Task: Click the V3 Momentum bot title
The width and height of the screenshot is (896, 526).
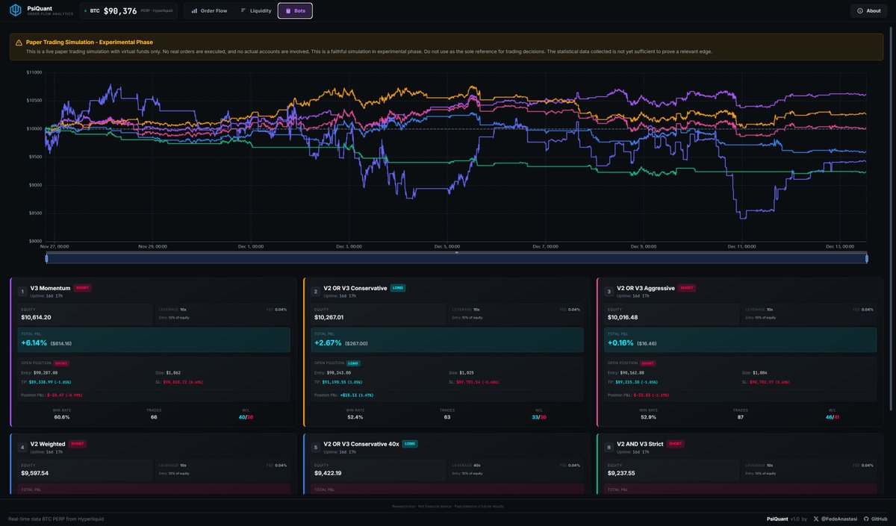Action: [50, 288]
